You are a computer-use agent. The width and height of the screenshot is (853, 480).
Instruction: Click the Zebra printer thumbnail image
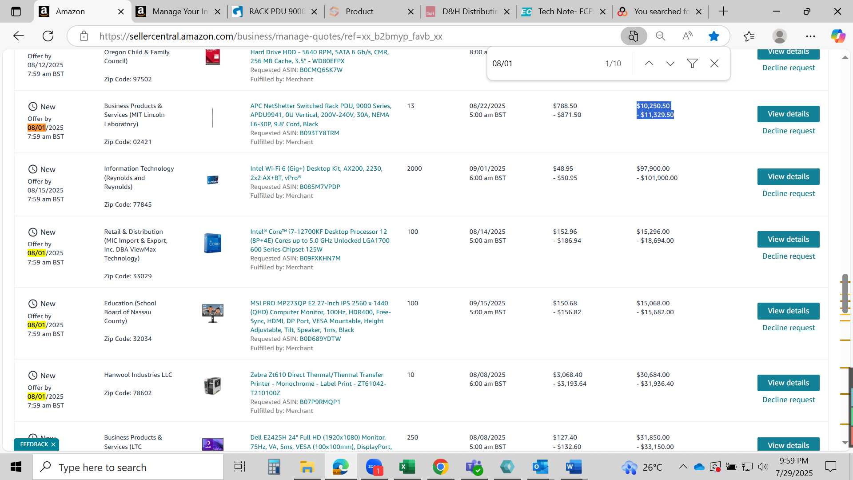pos(213,386)
